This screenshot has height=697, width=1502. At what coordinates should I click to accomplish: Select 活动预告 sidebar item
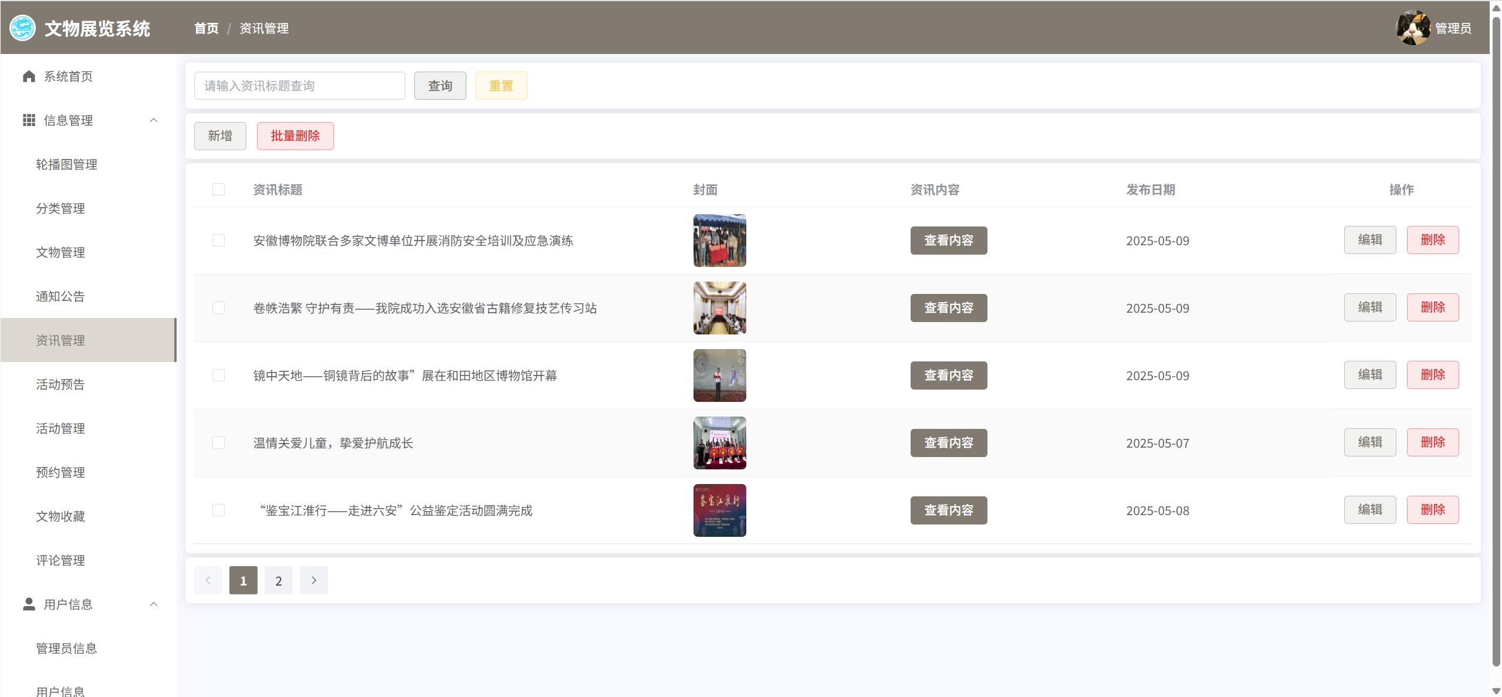pos(60,384)
